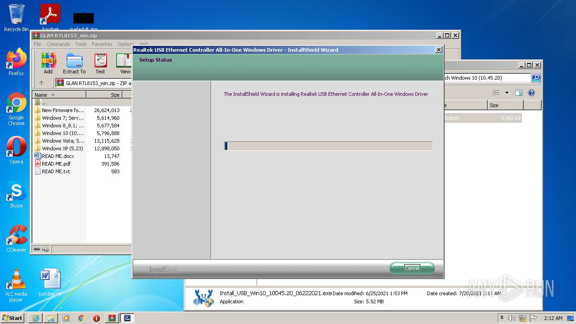Switch to the installer taskbar button
Viewport: 576px width, 324px height.
tap(127, 318)
